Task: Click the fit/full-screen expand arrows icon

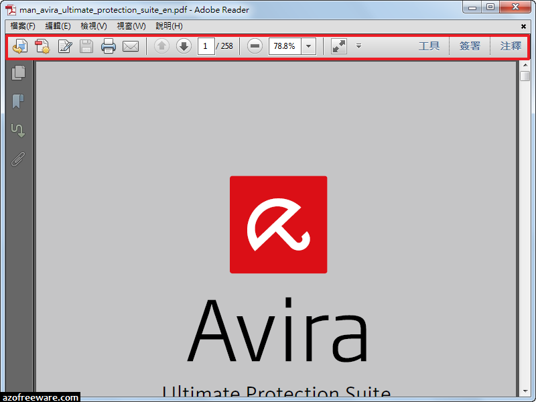Action: (x=339, y=46)
